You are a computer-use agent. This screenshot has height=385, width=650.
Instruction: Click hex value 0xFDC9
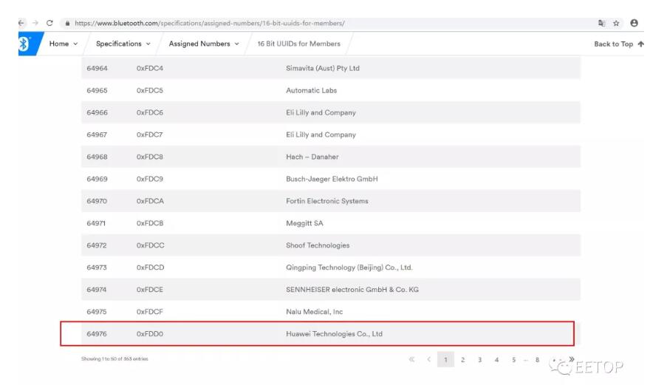(x=150, y=180)
